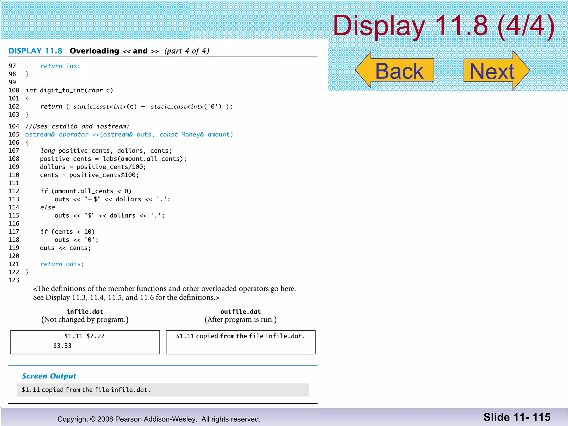Click the 'Overloading << and >>' caption title

point(114,51)
